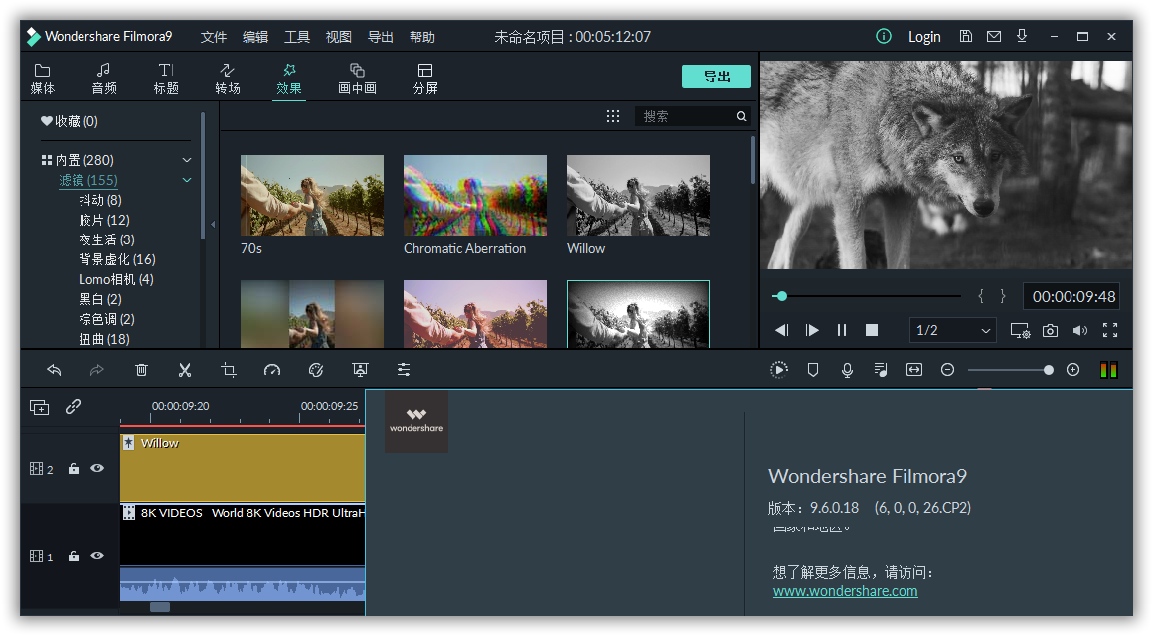
Task: Click the preview volume speaker icon
Action: tap(1080, 331)
